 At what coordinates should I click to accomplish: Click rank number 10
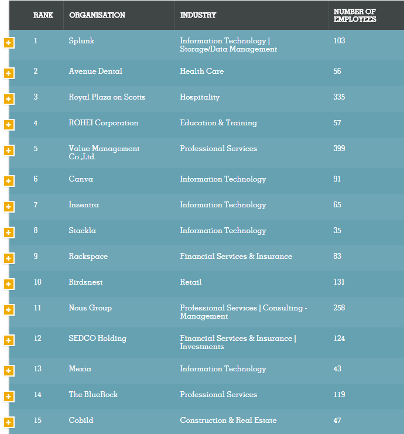pos(37,282)
